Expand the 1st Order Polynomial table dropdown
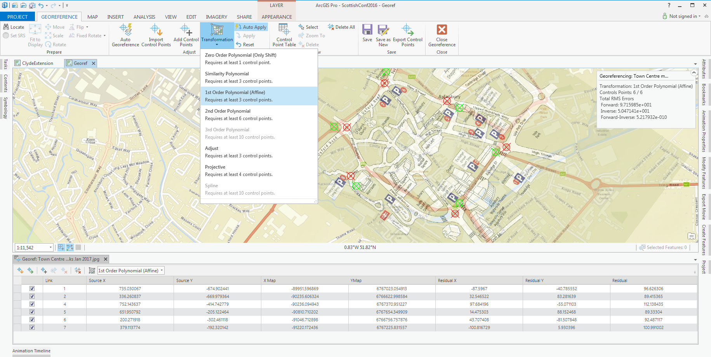Image resolution: width=711 pixels, height=357 pixels. 162,270
